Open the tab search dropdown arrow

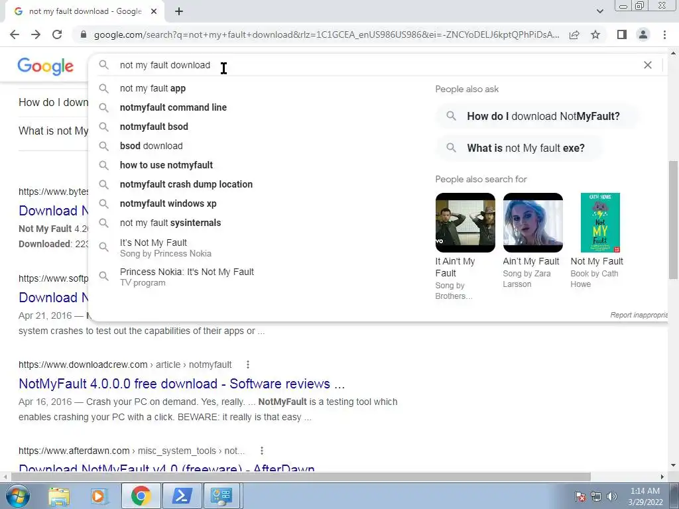pos(599,12)
